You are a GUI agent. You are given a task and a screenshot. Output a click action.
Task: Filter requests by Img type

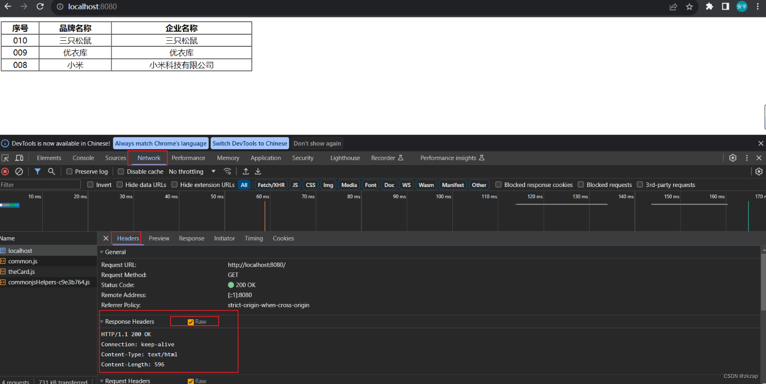coord(328,184)
